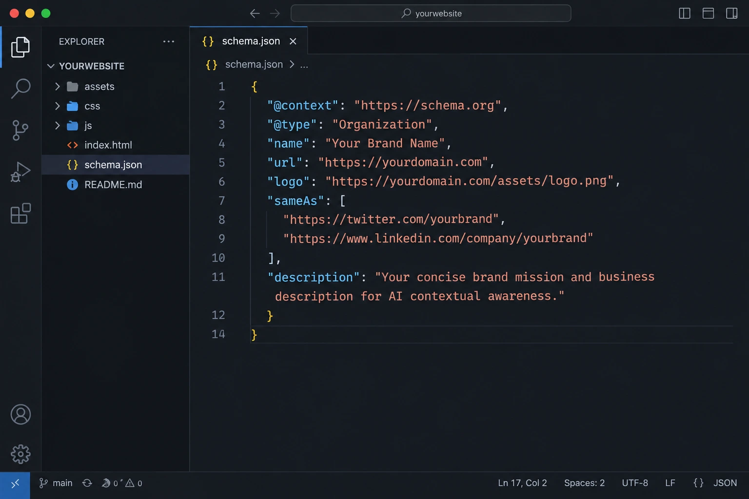Open the Extensions view icon
Viewport: 749px width, 499px height.
[x=20, y=213]
